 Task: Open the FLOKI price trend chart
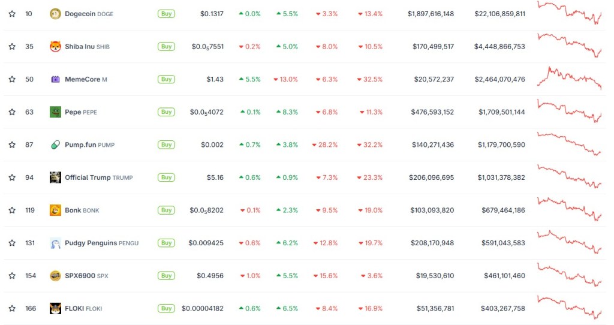(569, 306)
